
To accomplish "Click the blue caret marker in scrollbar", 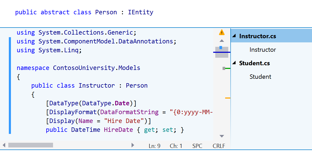I will pos(221,48).
